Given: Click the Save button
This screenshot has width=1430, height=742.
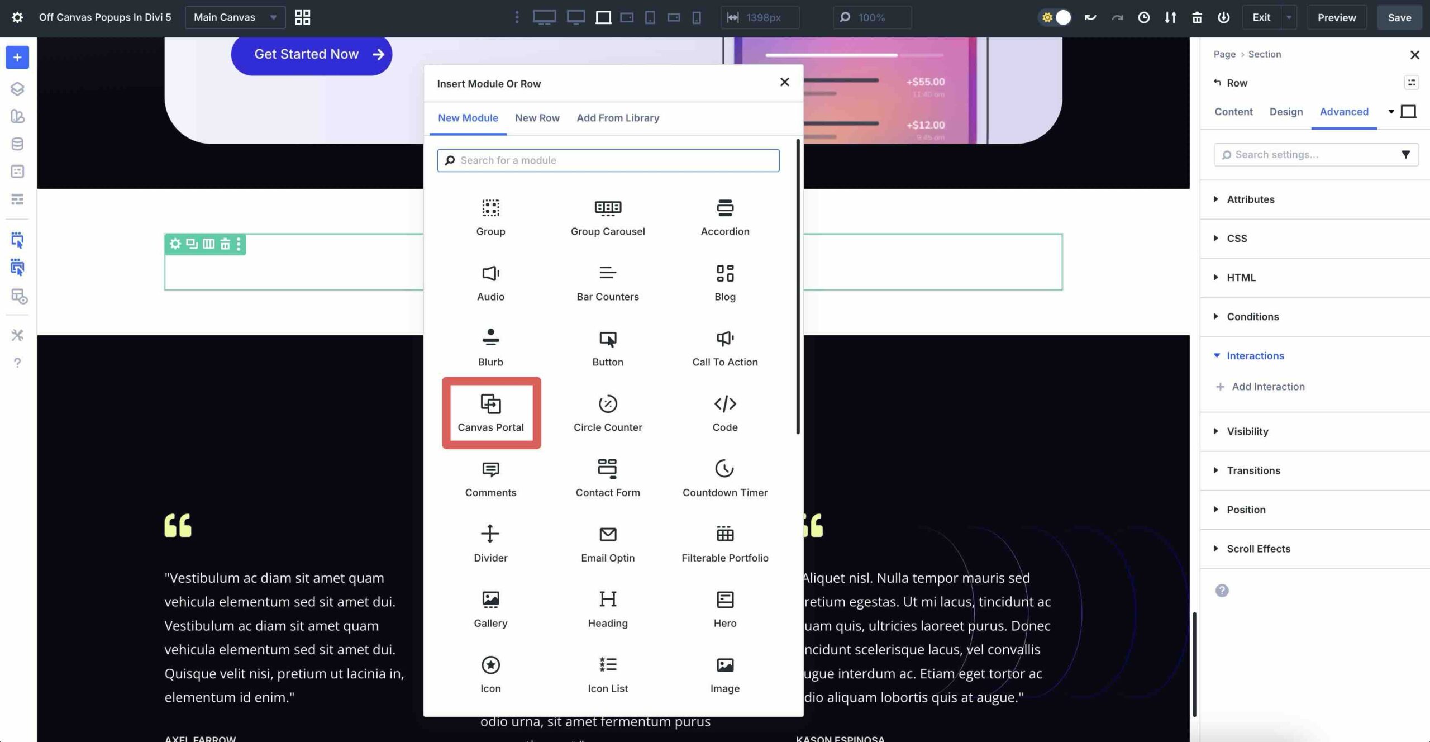Looking at the screenshot, I should 1399,17.
